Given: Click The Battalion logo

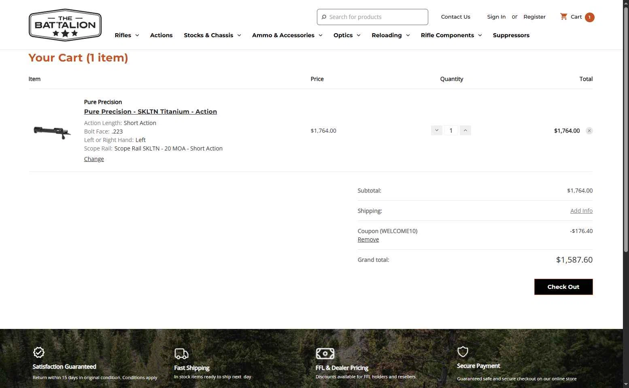Looking at the screenshot, I should point(65,25).
